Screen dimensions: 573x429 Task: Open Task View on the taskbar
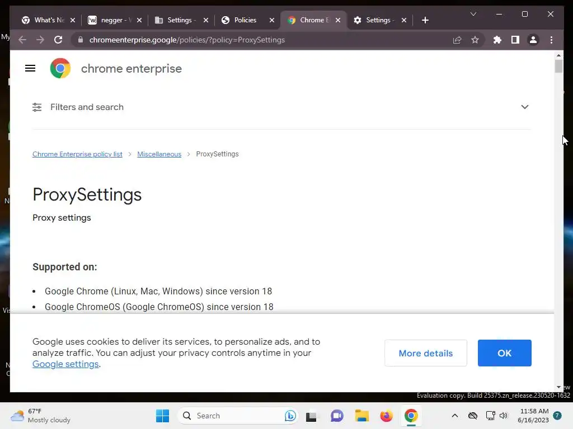tap(311, 416)
